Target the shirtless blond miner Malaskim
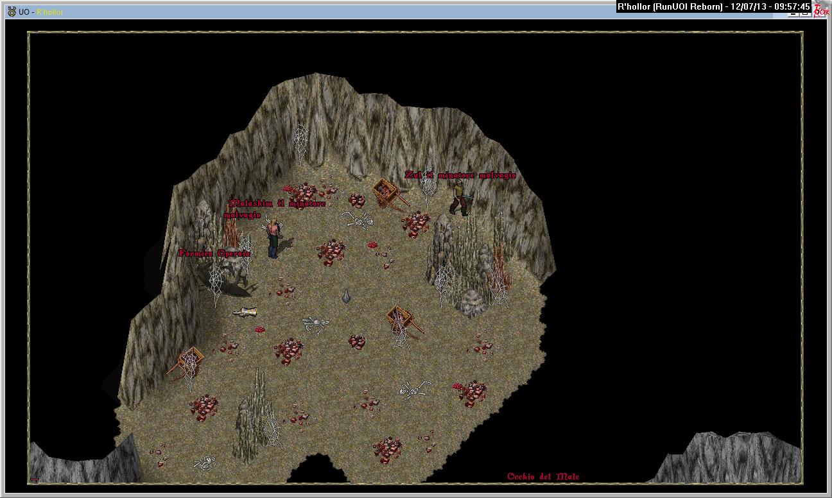Viewport: 832px width, 498px height. (274, 239)
